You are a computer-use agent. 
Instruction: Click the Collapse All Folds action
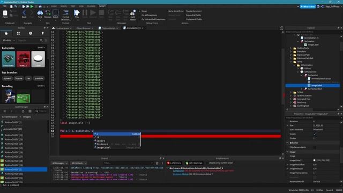(194, 19)
